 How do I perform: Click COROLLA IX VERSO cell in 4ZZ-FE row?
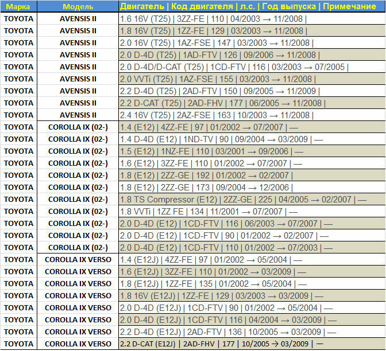coord(78,260)
